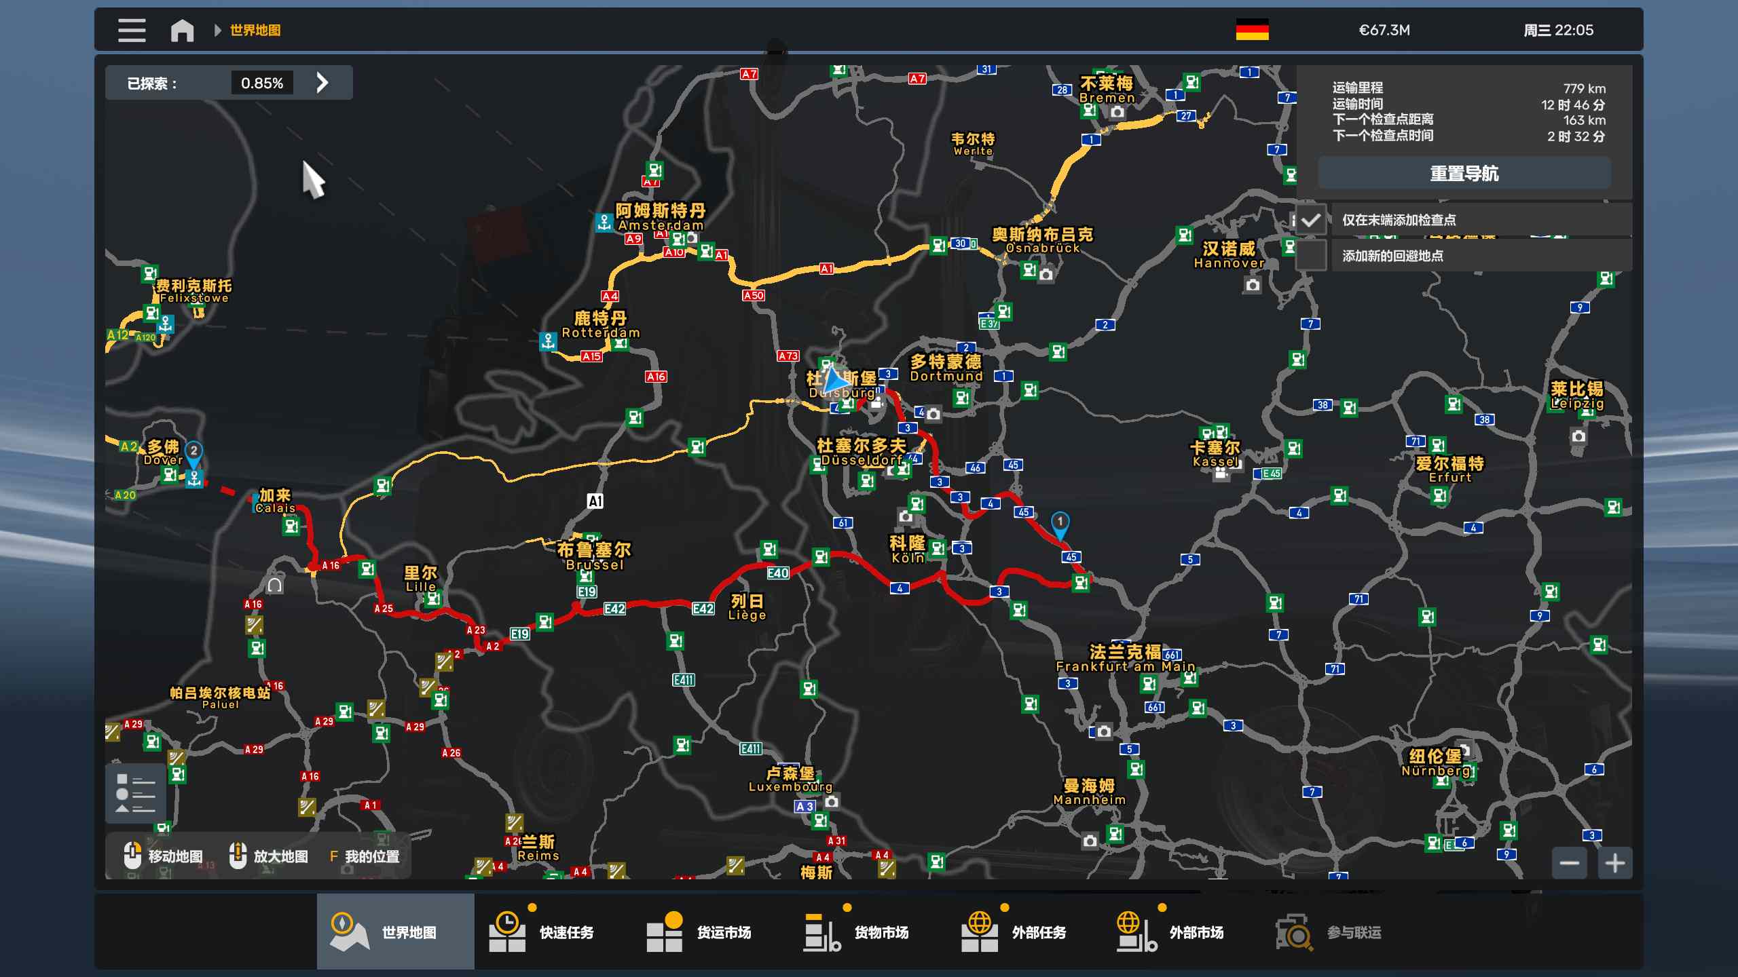The height and width of the screenshot is (977, 1738).
Task: Click the 阿姆斯特丹 Amsterdam city label
Action: [661, 217]
